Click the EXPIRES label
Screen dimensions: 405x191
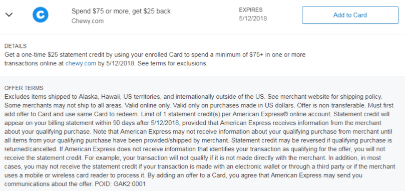coord(250,10)
